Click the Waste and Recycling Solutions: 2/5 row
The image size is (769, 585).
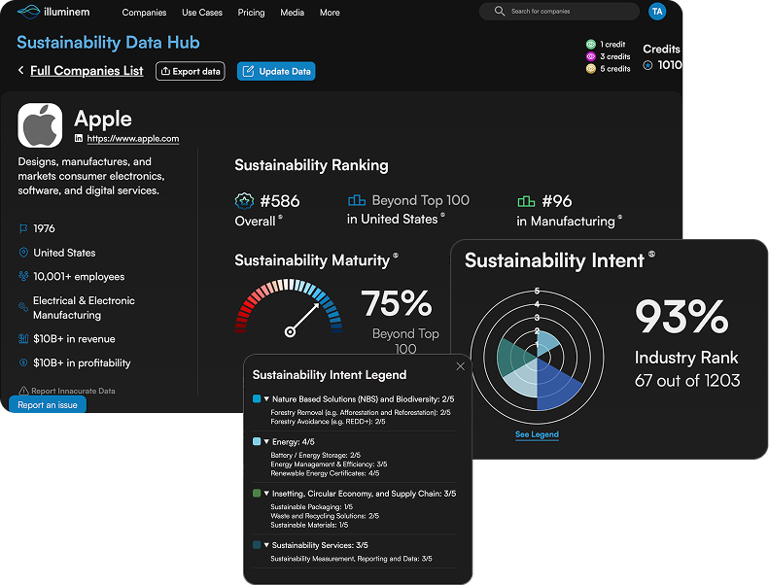(x=325, y=516)
